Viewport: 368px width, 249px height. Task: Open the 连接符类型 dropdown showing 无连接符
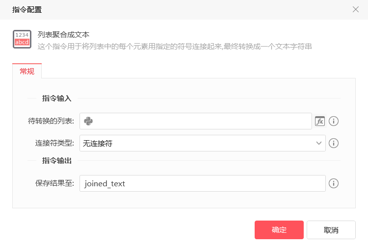click(196, 143)
